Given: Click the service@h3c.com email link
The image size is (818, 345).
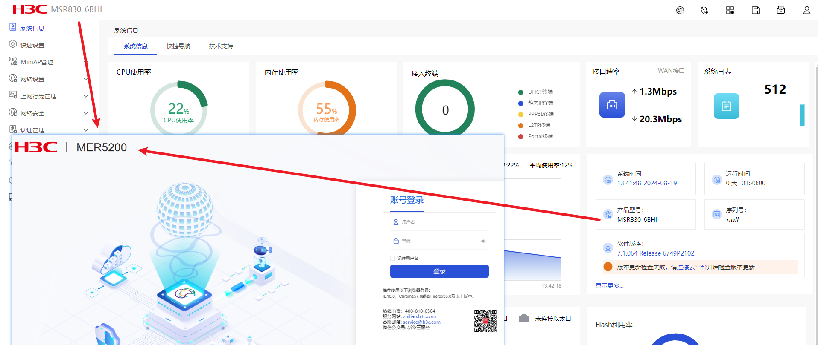Looking at the screenshot, I should (422, 322).
